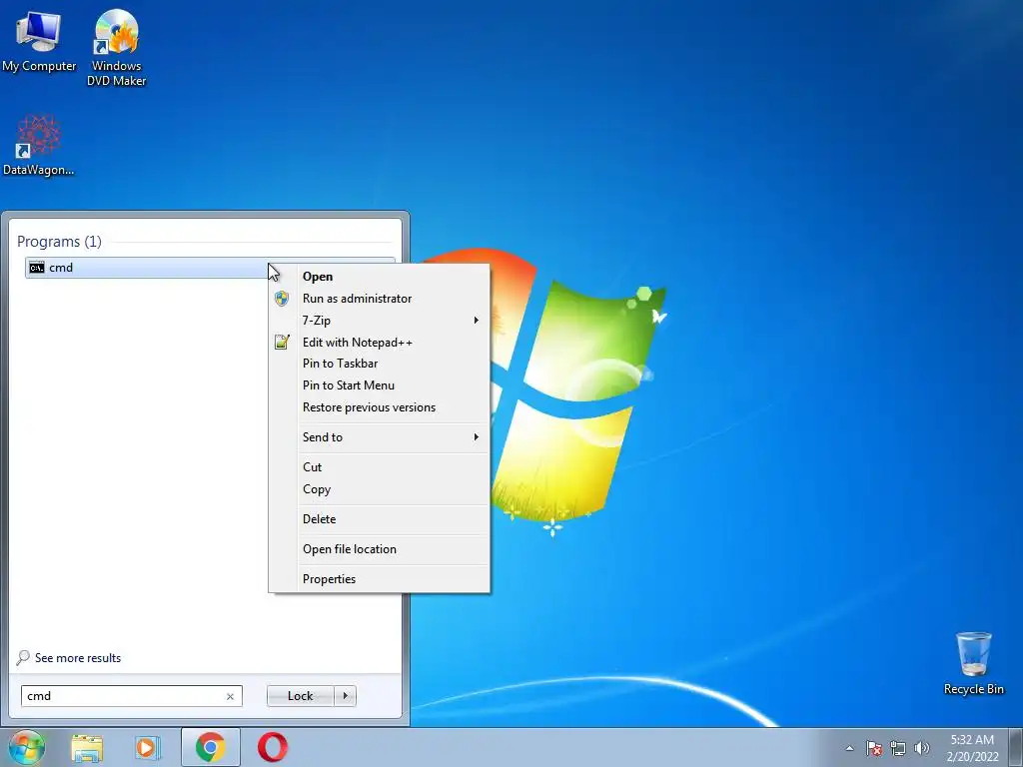Click the Run as administrator shield icon

(x=281, y=299)
